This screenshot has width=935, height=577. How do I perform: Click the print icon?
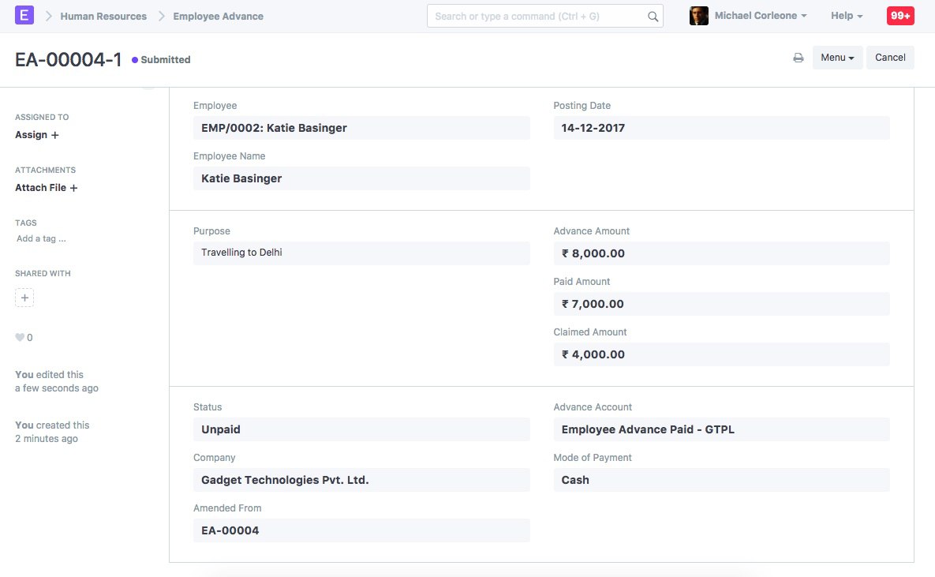point(798,58)
